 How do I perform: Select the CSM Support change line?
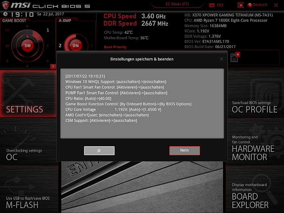click(101, 120)
